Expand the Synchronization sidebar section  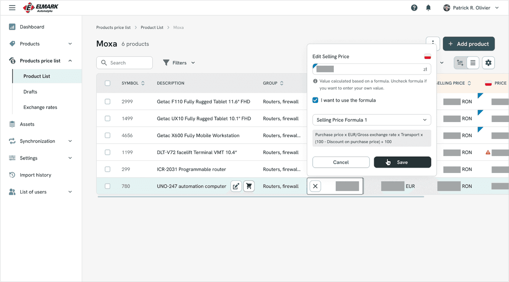point(70,141)
